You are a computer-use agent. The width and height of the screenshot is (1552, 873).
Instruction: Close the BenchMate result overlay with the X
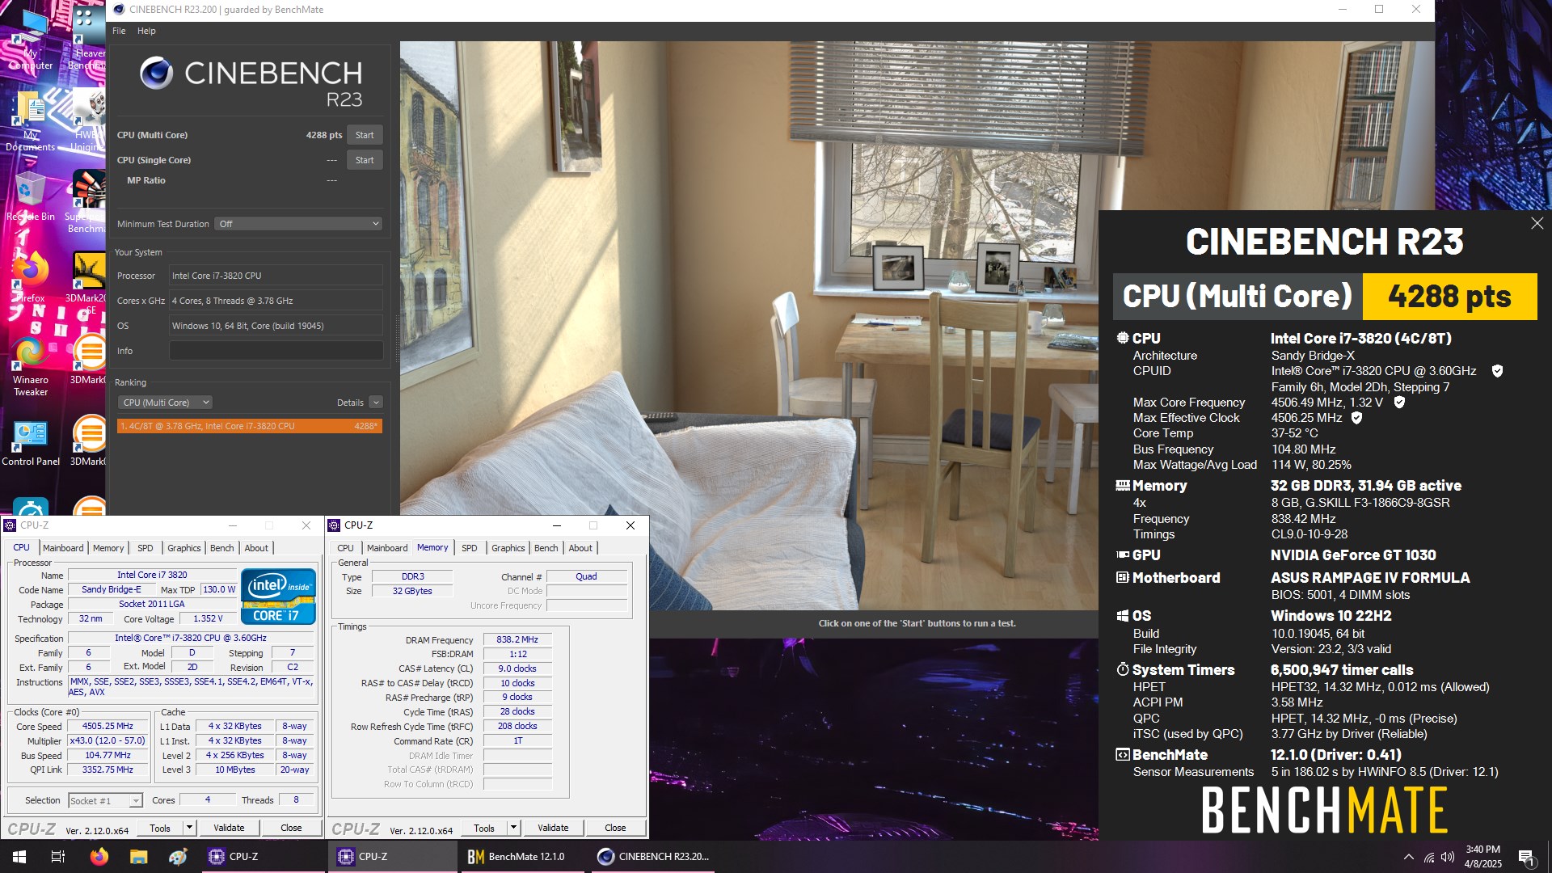coord(1537,223)
